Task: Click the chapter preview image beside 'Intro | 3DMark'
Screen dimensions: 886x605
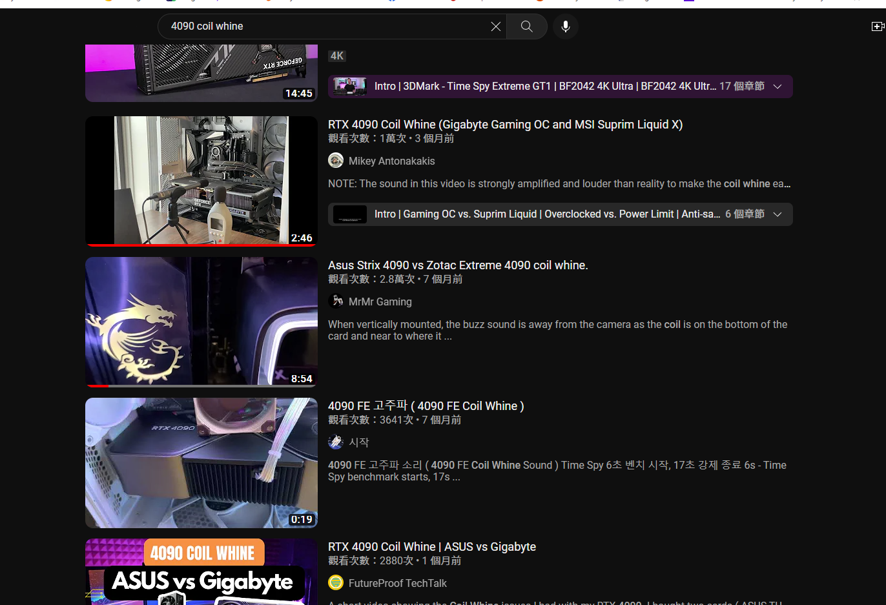Action: click(350, 87)
